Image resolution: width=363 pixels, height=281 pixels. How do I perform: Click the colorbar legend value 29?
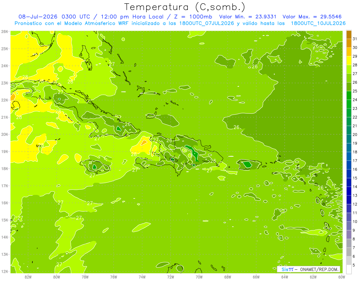click(355, 56)
